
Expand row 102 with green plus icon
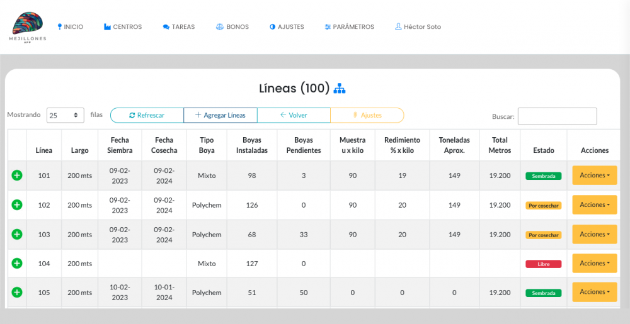(17, 205)
